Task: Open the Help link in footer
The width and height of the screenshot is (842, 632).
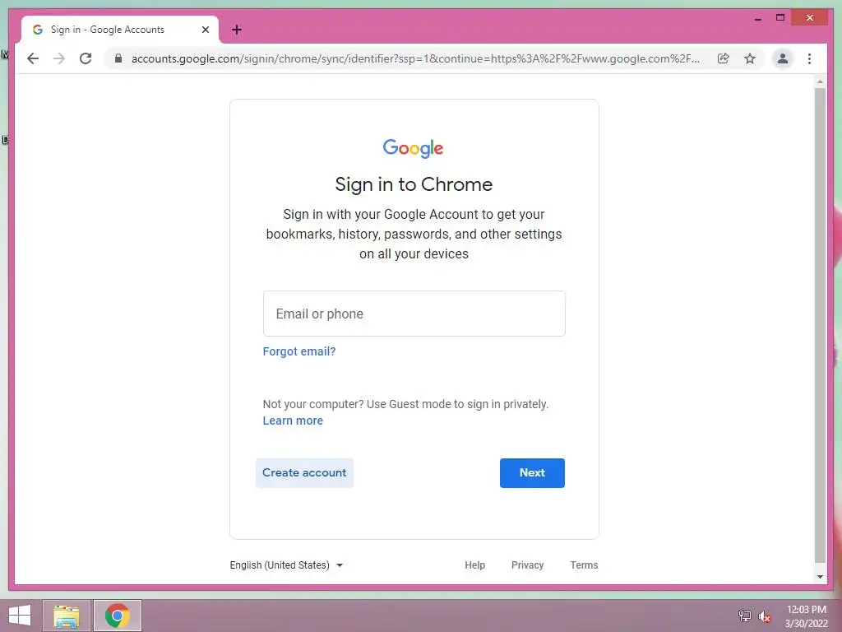Action: (x=474, y=565)
